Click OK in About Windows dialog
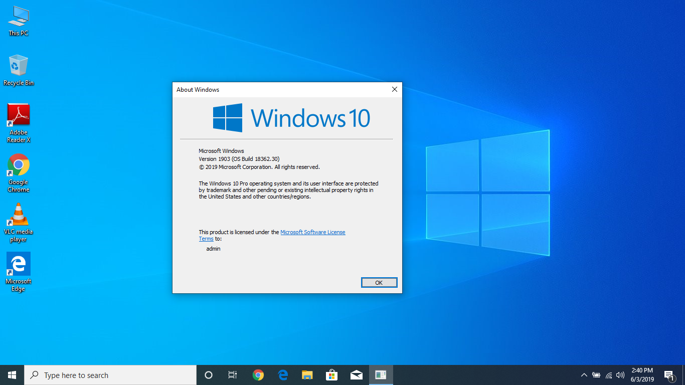The width and height of the screenshot is (685, 385). pos(379,283)
